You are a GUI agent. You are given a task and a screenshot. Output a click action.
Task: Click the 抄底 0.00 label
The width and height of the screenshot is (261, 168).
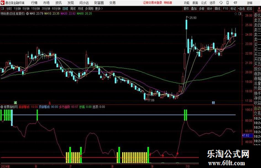click(85, 107)
